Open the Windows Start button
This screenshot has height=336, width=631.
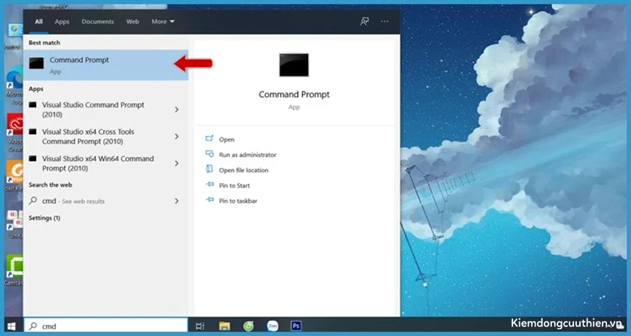12,326
